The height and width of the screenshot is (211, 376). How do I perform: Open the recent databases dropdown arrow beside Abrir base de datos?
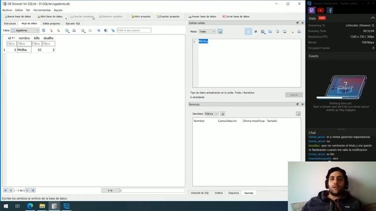click(x=66, y=18)
